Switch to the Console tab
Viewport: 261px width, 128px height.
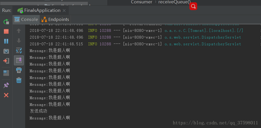click(26, 19)
